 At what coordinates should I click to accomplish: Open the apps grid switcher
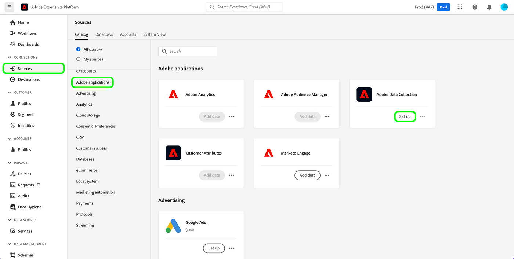click(460, 7)
